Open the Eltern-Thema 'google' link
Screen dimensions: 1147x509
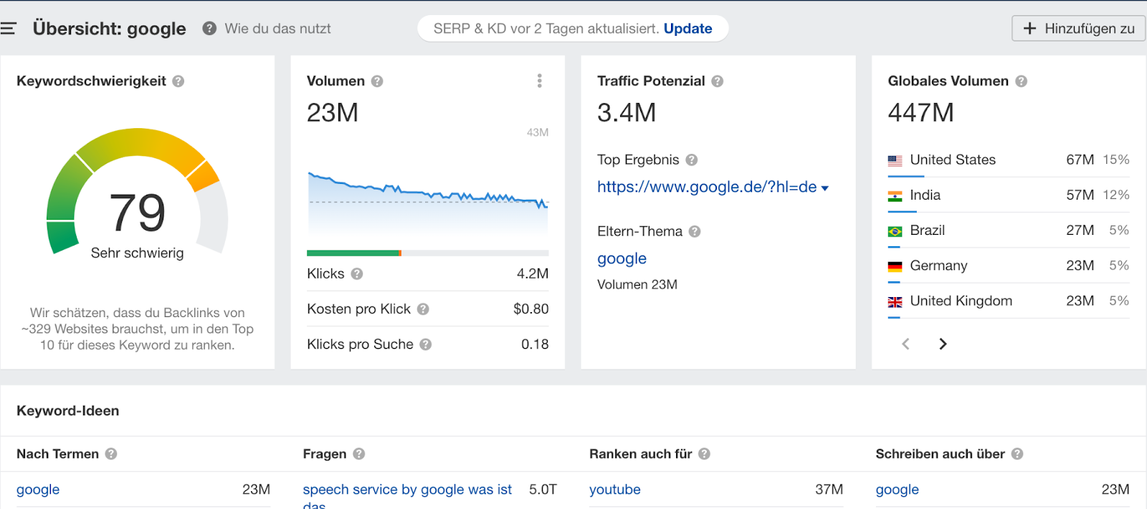point(622,258)
